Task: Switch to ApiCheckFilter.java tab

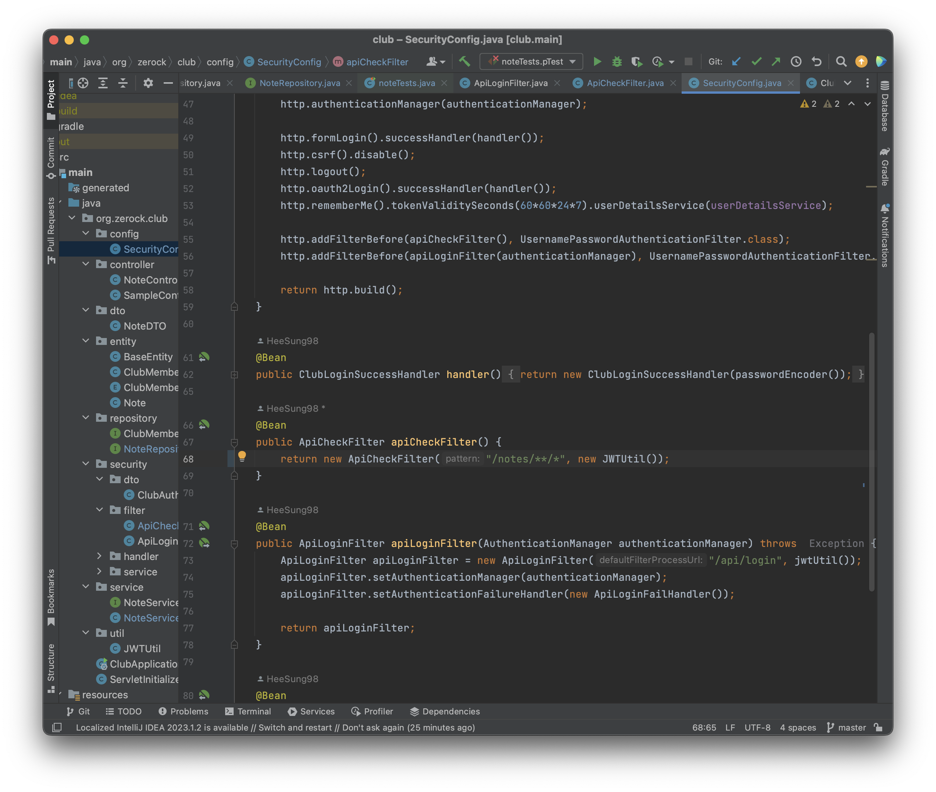Action: (x=625, y=83)
